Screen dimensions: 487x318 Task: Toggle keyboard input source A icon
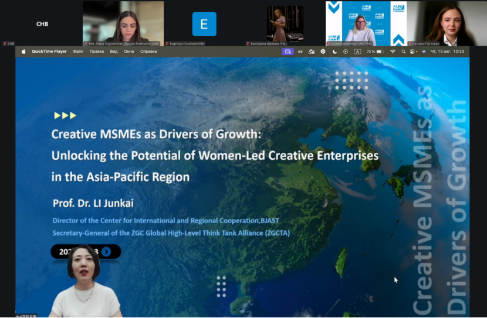coord(357,52)
